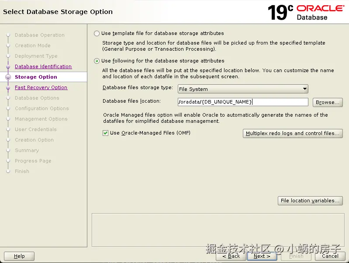Click the Storage Option step bullet icon
349x263 pixels.
(x=8, y=77)
